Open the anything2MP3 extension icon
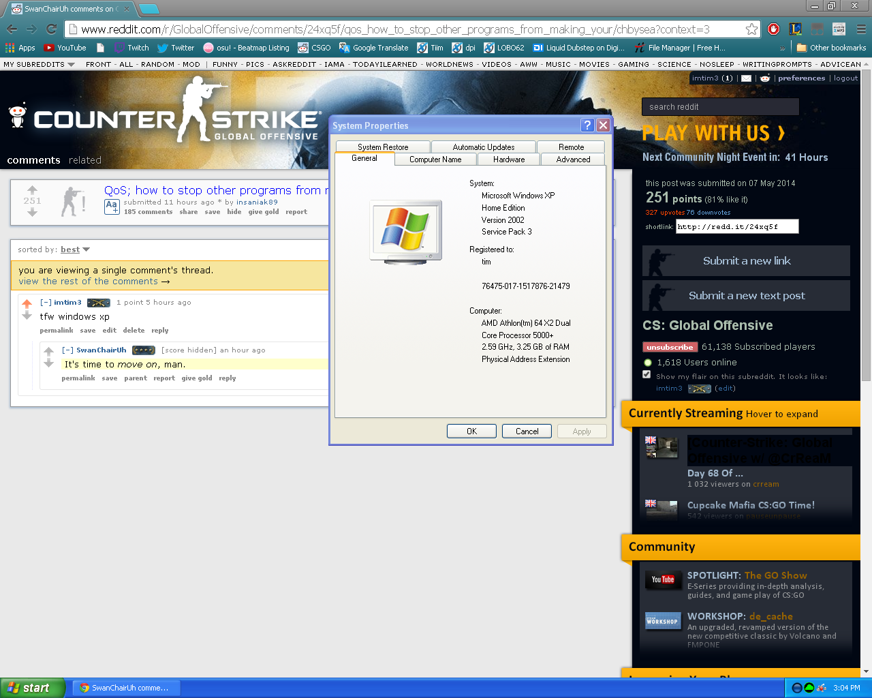872x698 pixels. (x=839, y=29)
